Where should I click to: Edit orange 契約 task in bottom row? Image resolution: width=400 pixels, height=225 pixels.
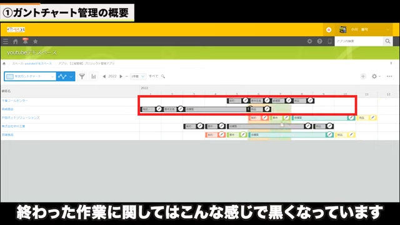(221, 134)
